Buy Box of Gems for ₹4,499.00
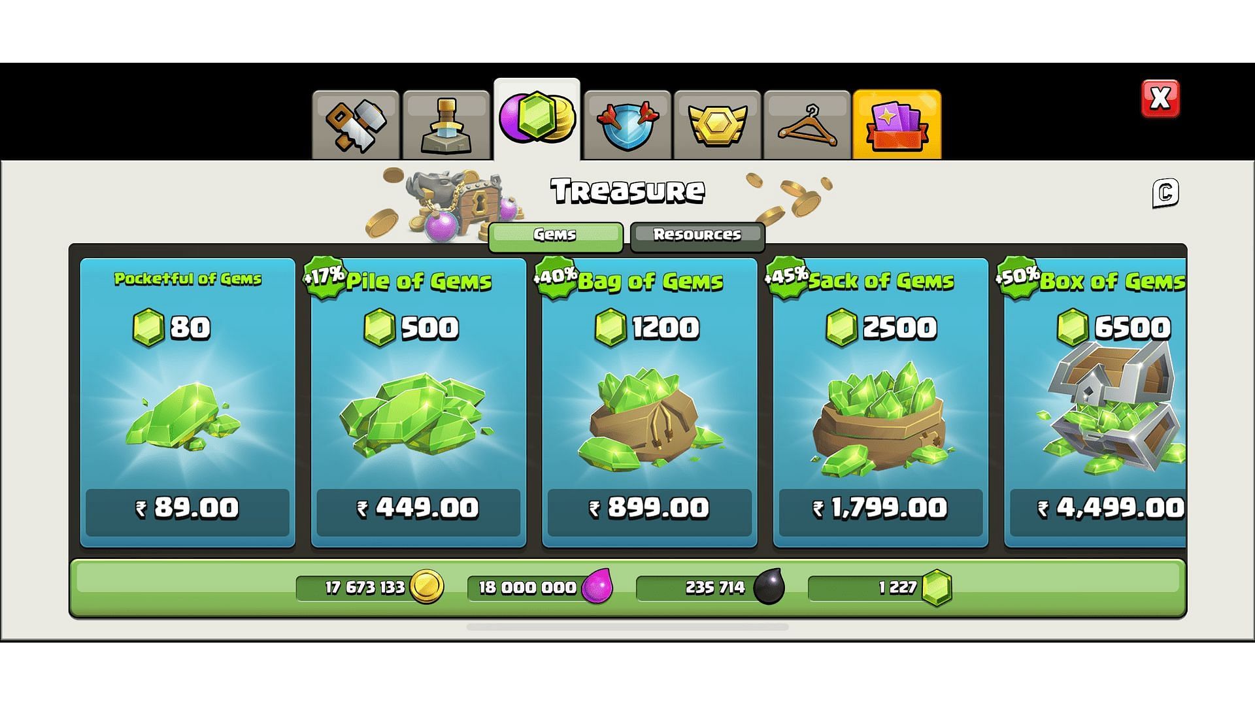Image resolution: width=1255 pixels, height=706 pixels. pos(1095,403)
